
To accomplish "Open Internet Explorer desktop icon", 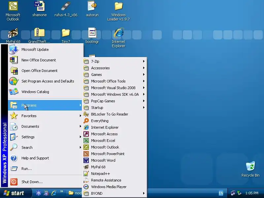I will pyautogui.click(x=118, y=38).
